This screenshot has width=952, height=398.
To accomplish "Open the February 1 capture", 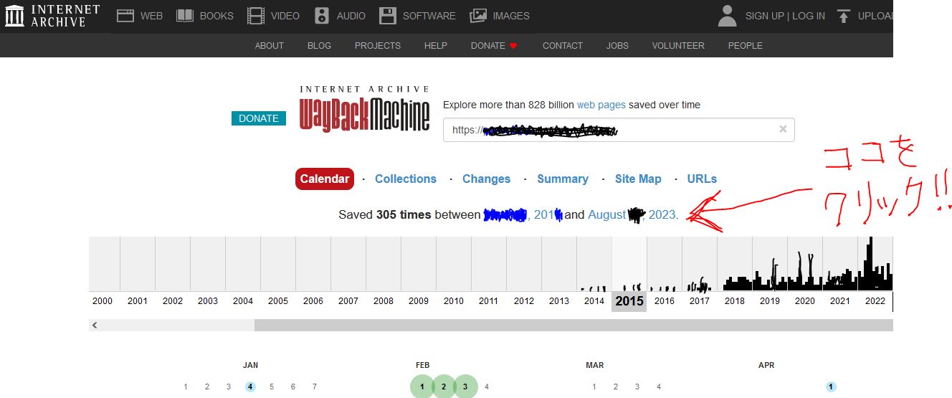I will [422, 387].
